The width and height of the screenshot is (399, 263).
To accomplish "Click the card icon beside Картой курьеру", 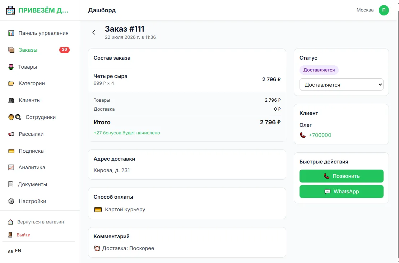I will point(98,209).
